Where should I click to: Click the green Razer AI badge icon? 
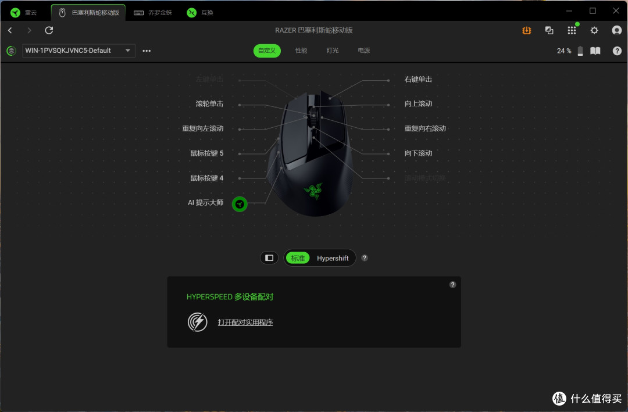(240, 204)
